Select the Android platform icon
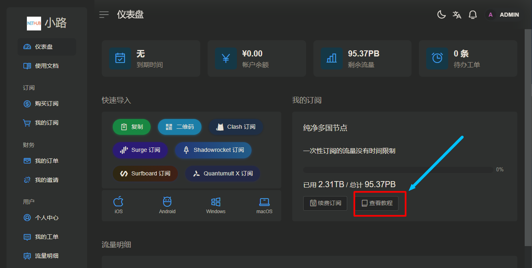The height and width of the screenshot is (268, 532). click(167, 205)
